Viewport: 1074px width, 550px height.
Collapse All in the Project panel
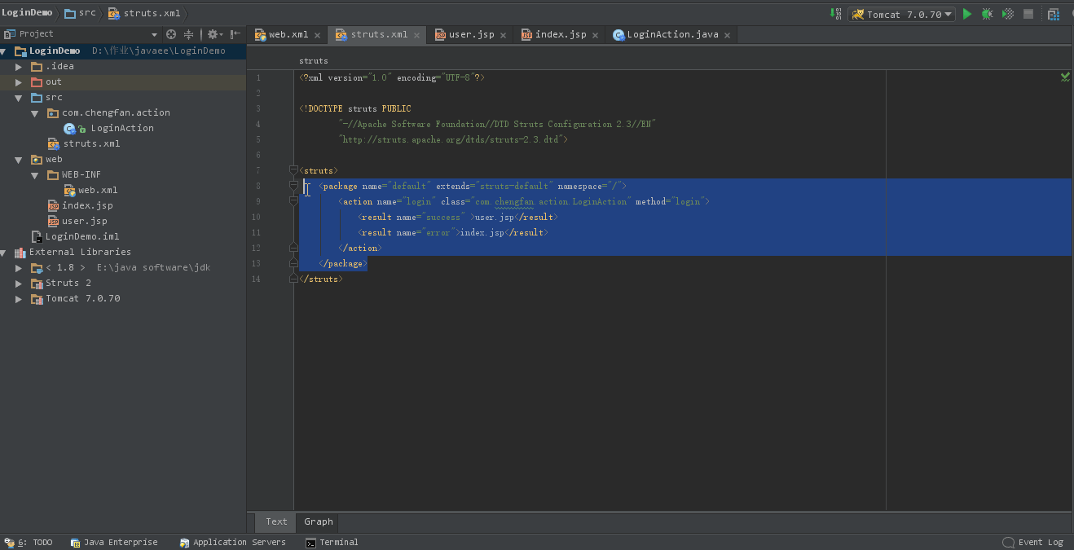tap(189, 33)
